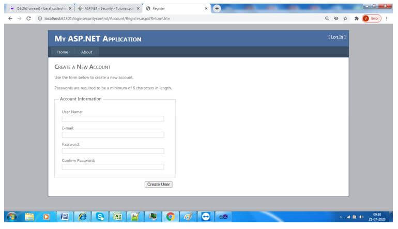398x229 pixels.
Task: Focus the User Name field
Action: (113, 118)
